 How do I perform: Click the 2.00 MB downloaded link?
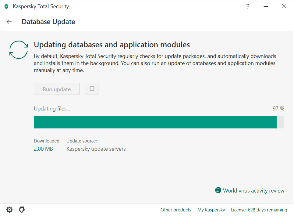coord(43,149)
